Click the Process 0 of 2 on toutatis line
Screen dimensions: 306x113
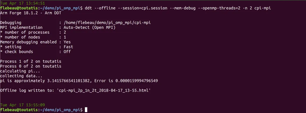point(31,66)
